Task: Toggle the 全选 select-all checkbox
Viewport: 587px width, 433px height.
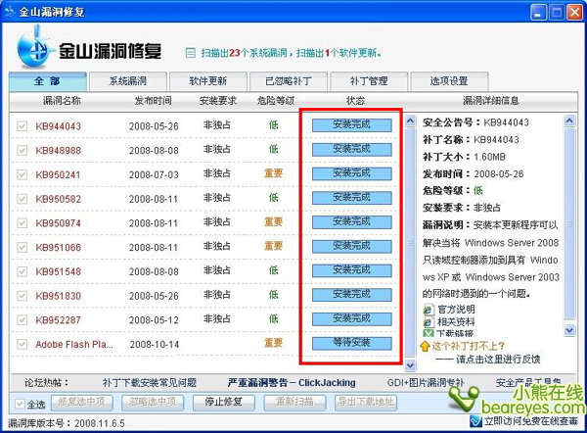Action: point(20,404)
